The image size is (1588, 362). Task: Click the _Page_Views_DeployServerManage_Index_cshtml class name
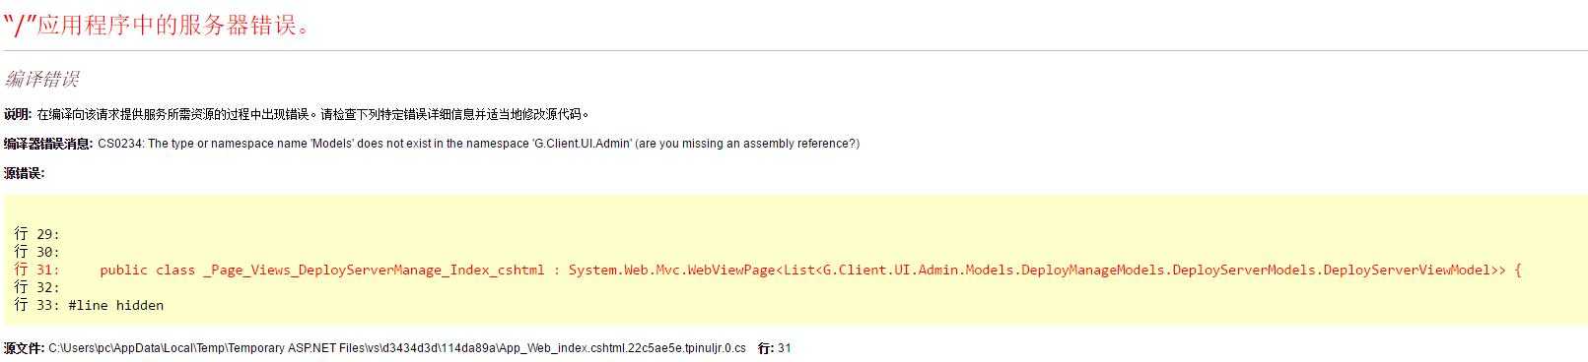point(374,270)
